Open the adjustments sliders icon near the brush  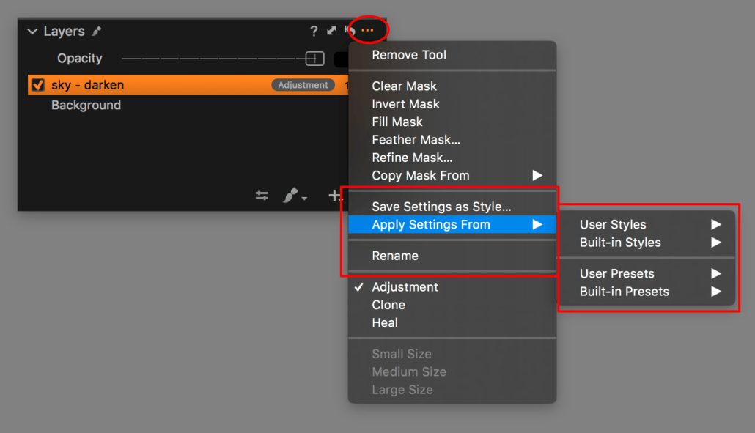262,196
